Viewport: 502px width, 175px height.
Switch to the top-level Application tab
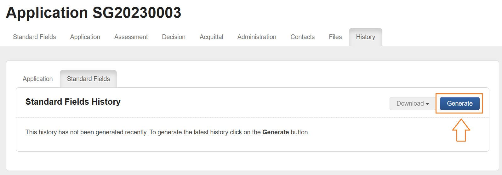point(85,37)
